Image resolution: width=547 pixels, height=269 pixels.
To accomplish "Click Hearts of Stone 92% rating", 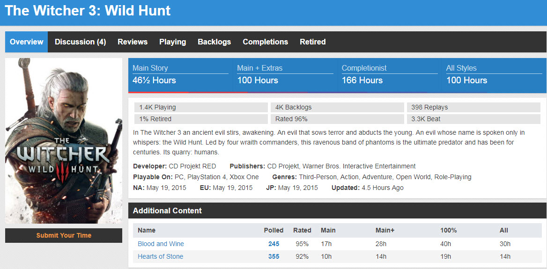I will [x=302, y=256].
